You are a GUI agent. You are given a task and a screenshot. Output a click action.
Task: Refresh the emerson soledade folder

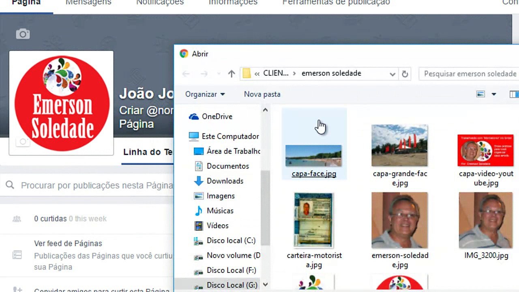[405, 74]
